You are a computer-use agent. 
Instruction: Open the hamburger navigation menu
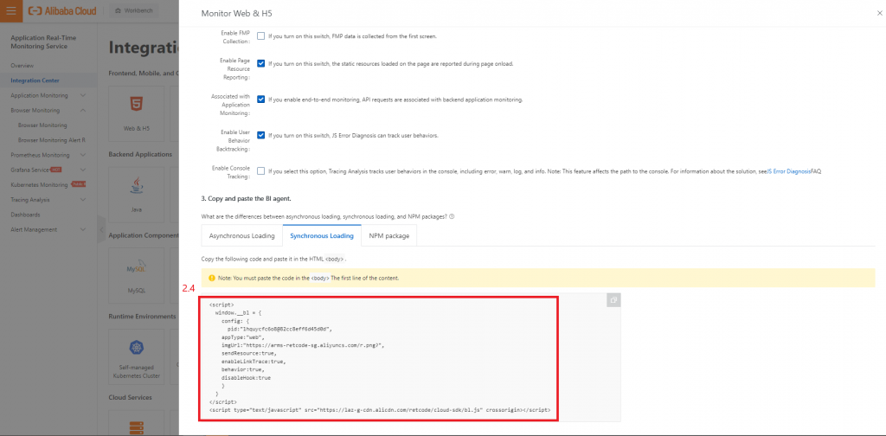[10, 10]
